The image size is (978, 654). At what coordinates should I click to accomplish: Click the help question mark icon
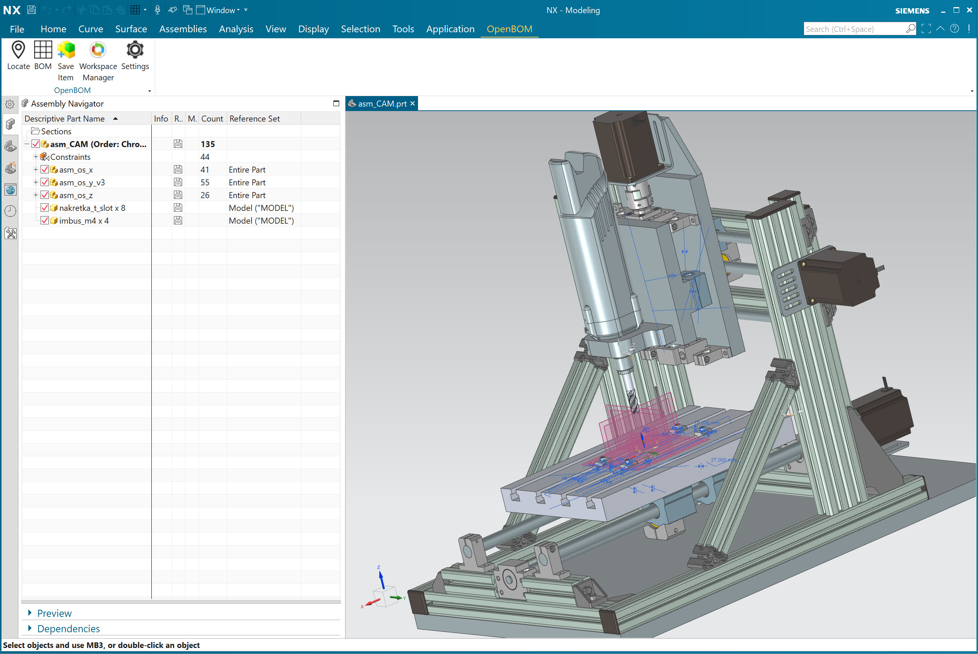[955, 29]
